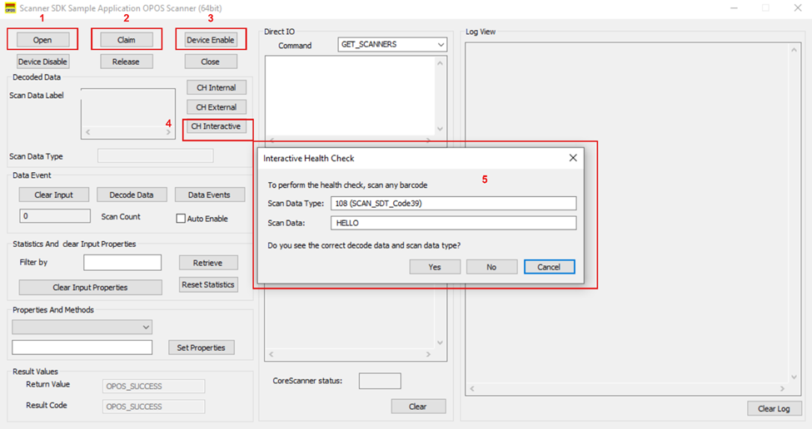Click the Scan Data HELLO field
This screenshot has height=429, width=812.
click(454, 223)
